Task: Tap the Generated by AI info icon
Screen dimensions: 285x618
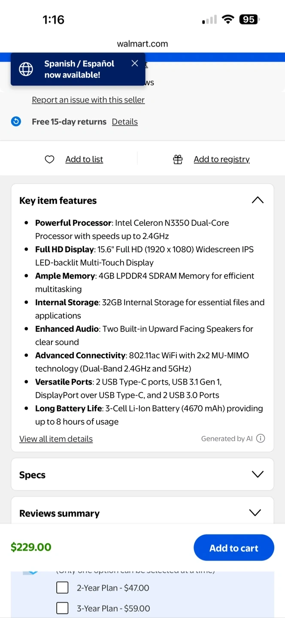Action: pyautogui.click(x=261, y=439)
